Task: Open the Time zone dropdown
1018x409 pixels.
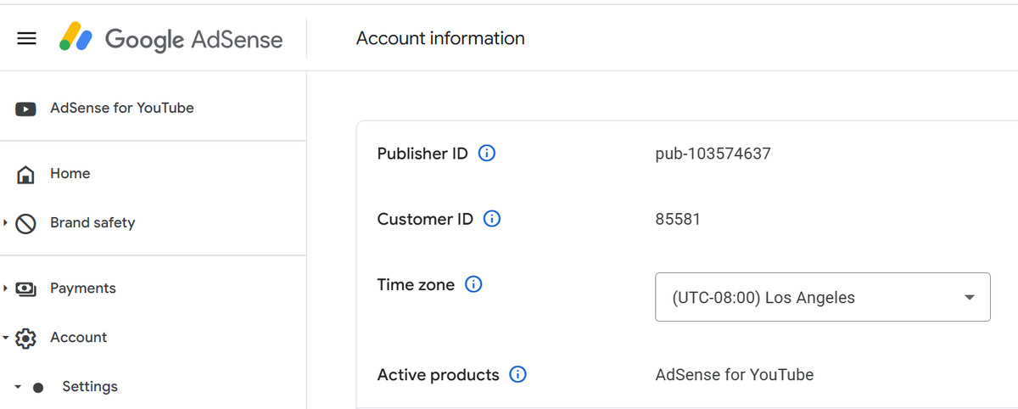Action: tap(822, 297)
